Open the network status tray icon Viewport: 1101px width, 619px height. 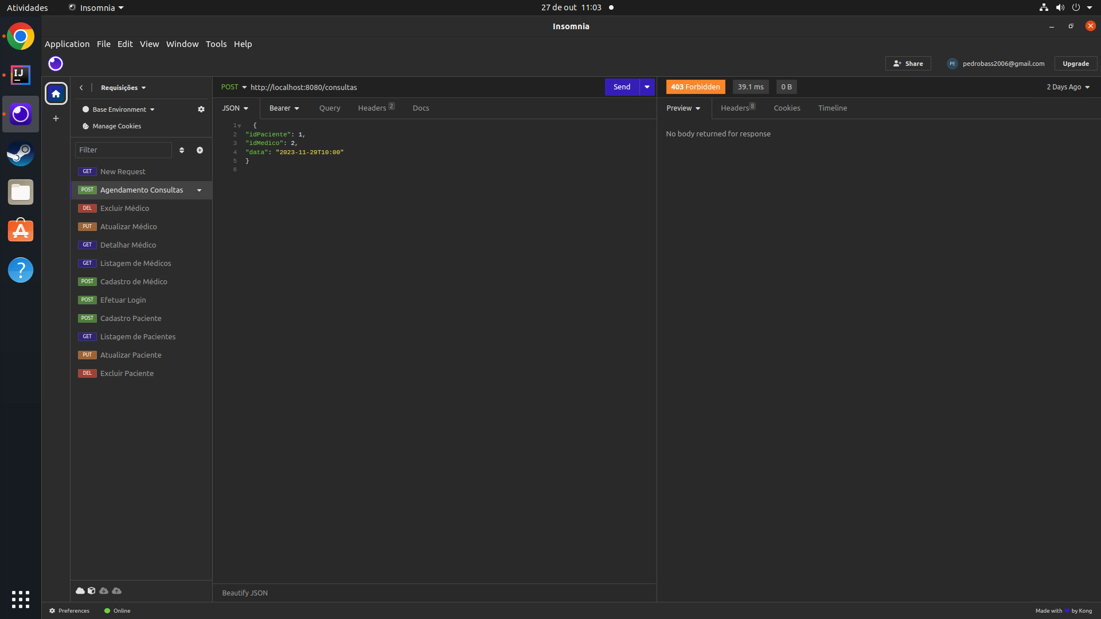(1044, 7)
